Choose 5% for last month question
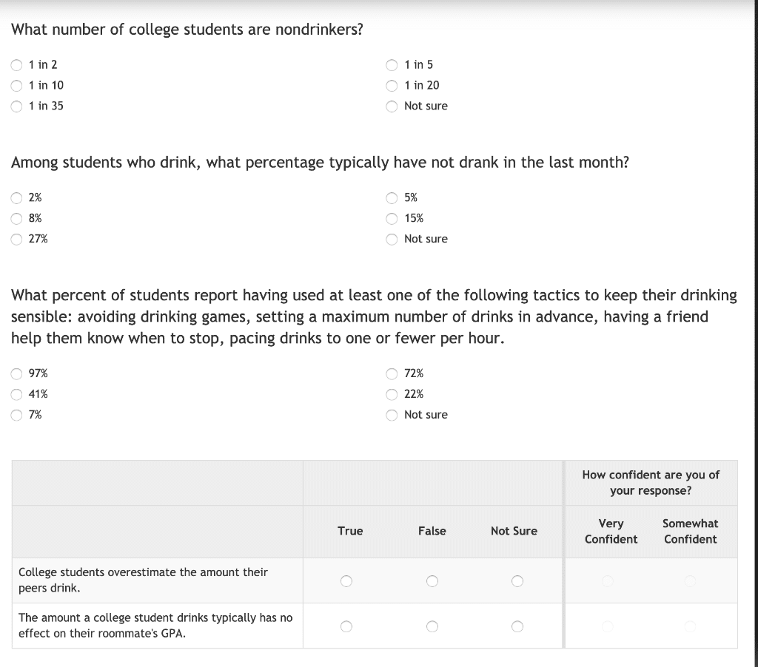The width and height of the screenshot is (758, 667). click(x=392, y=198)
